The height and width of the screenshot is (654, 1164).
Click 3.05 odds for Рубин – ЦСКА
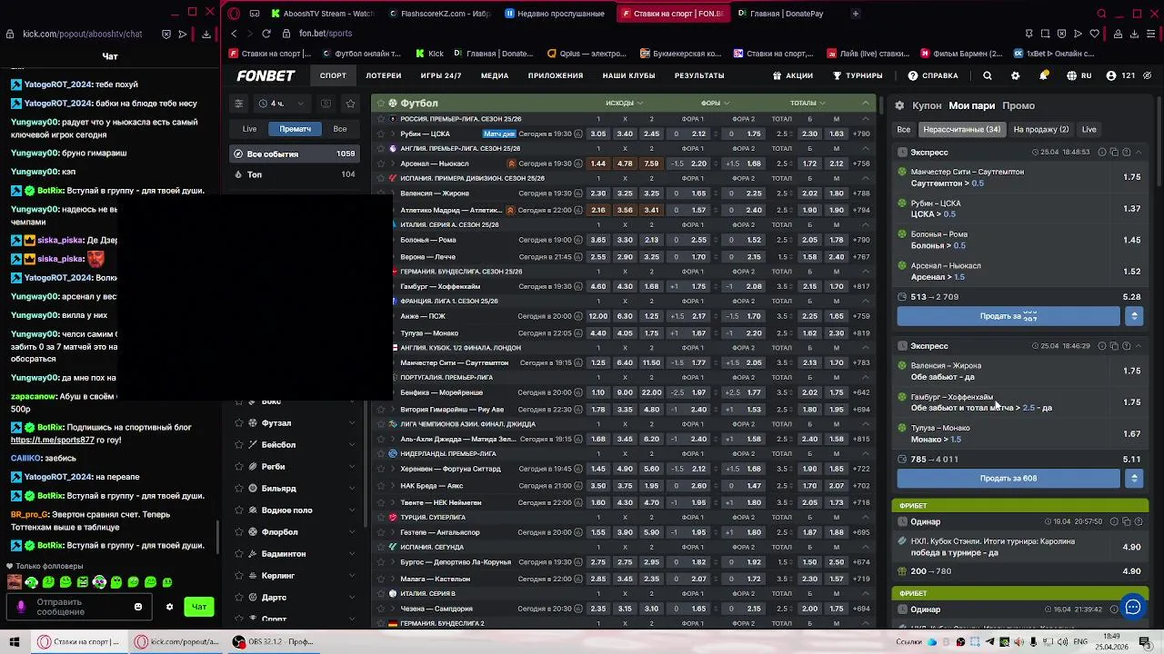(597, 134)
